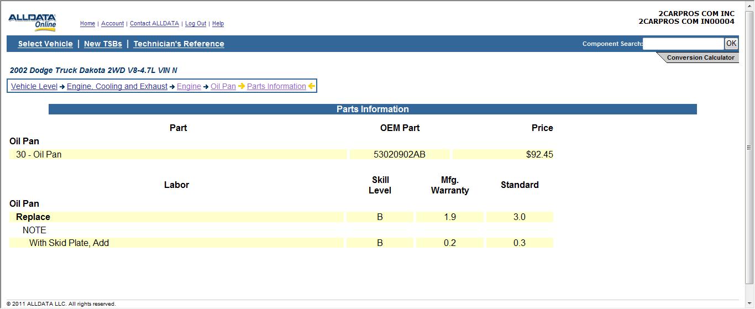Click the Standard column header
755x309 pixels.
point(520,185)
